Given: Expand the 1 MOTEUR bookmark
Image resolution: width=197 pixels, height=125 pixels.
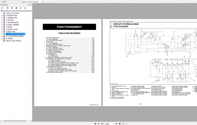Looking at the screenshot, I should (x=2, y=20).
